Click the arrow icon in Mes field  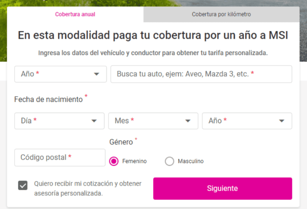(x=188, y=121)
